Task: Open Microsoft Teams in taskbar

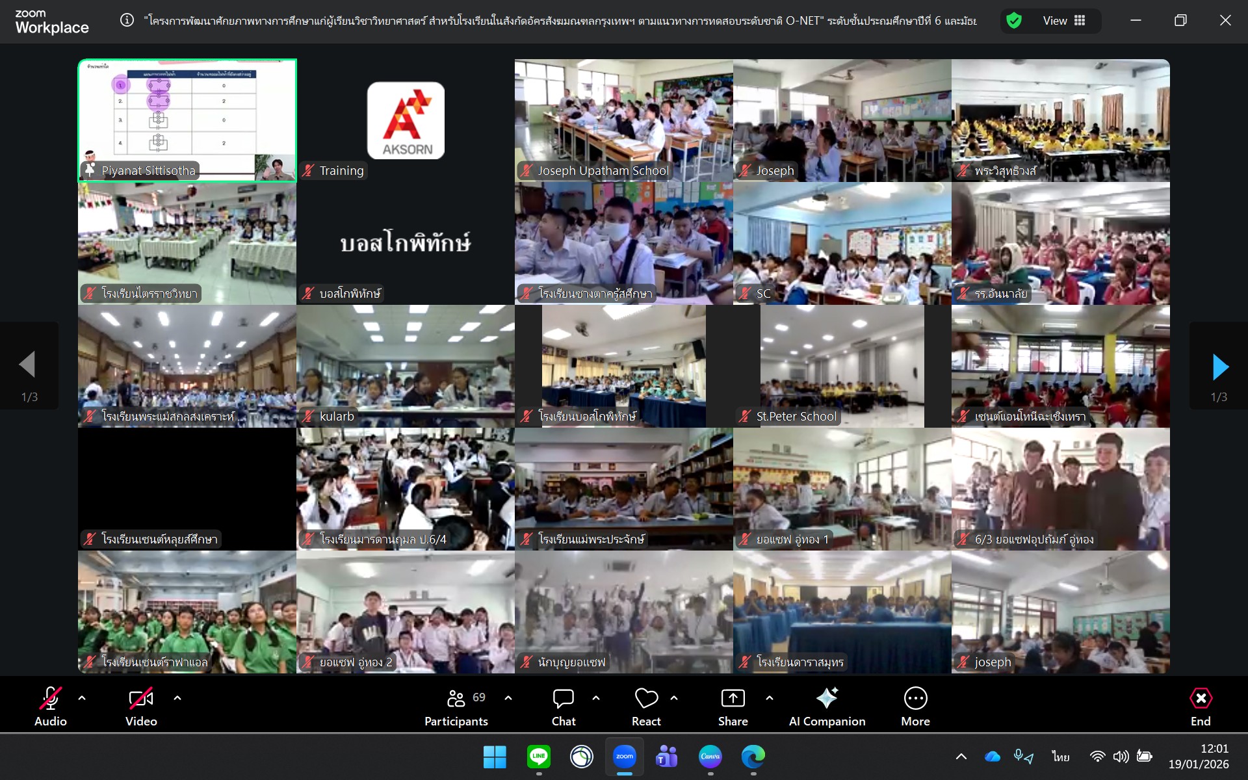Action: (x=667, y=756)
